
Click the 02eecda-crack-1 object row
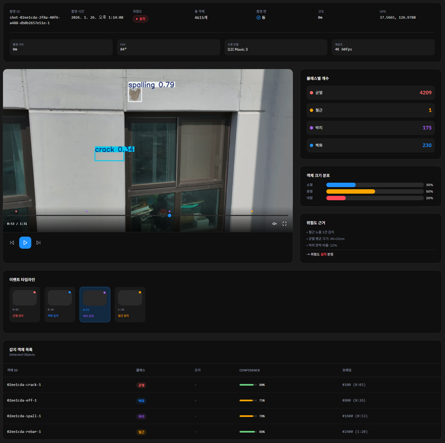pyautogui.click(x=24, y=385)
